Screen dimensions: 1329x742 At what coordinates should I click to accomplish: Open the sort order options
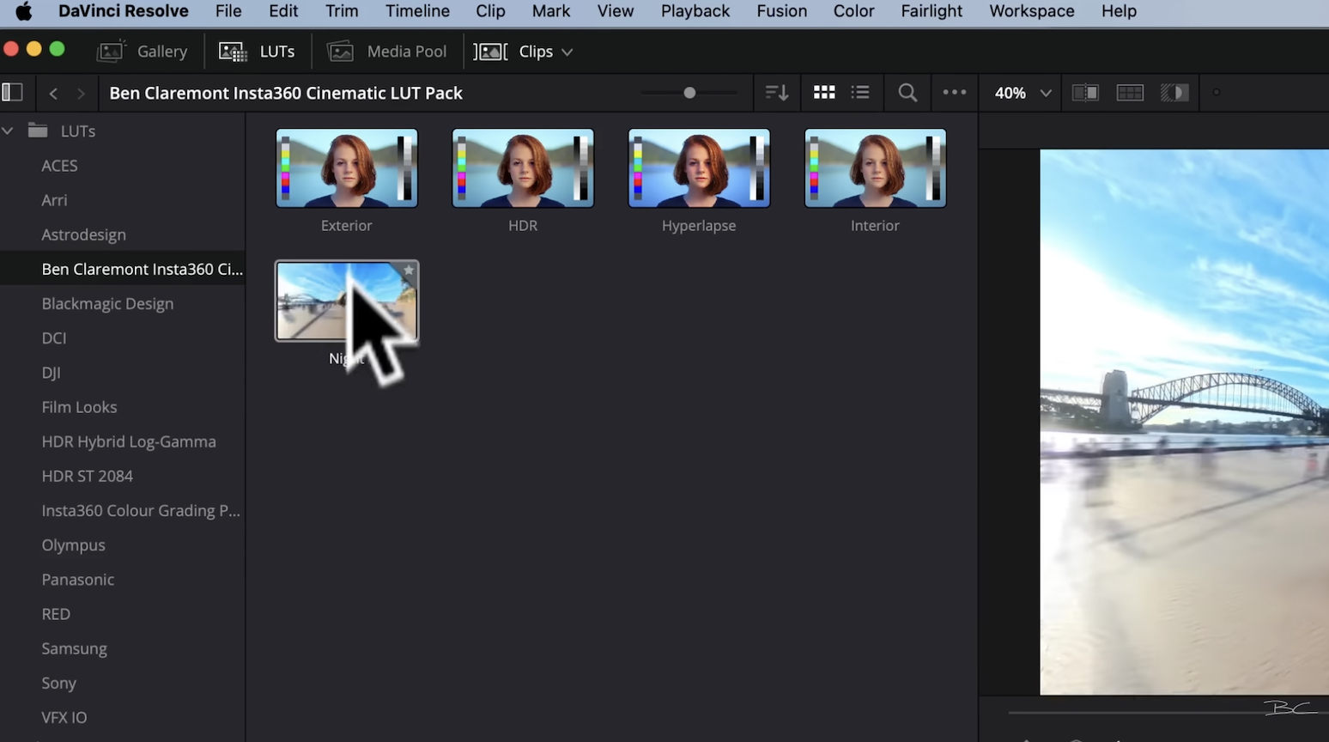click(x=777, y=93)
